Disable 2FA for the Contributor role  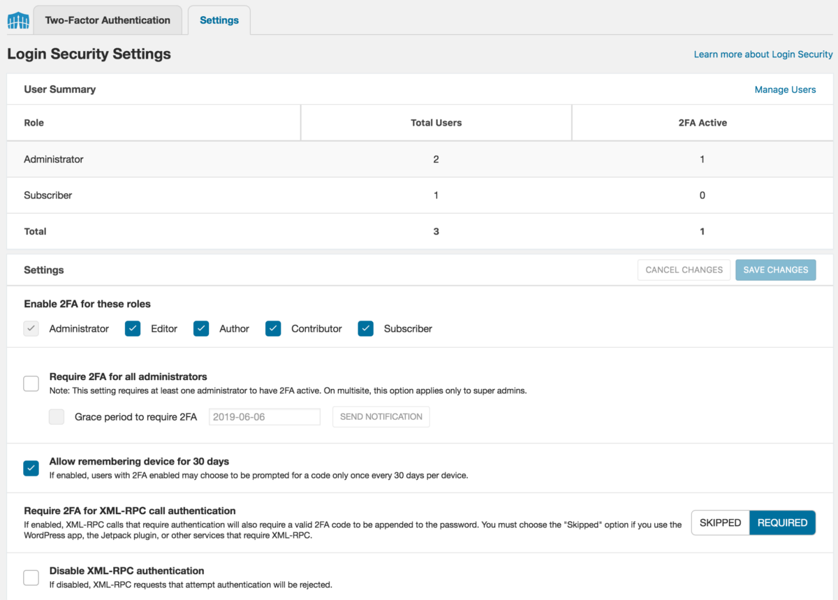click(273, 328)
